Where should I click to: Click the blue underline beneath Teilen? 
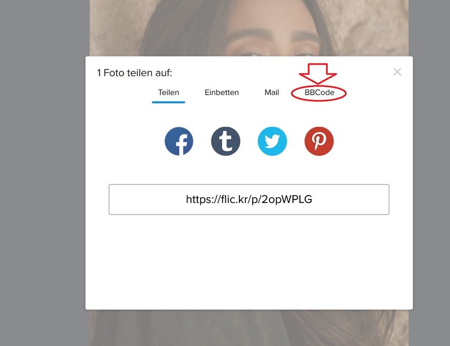(168, 102)
